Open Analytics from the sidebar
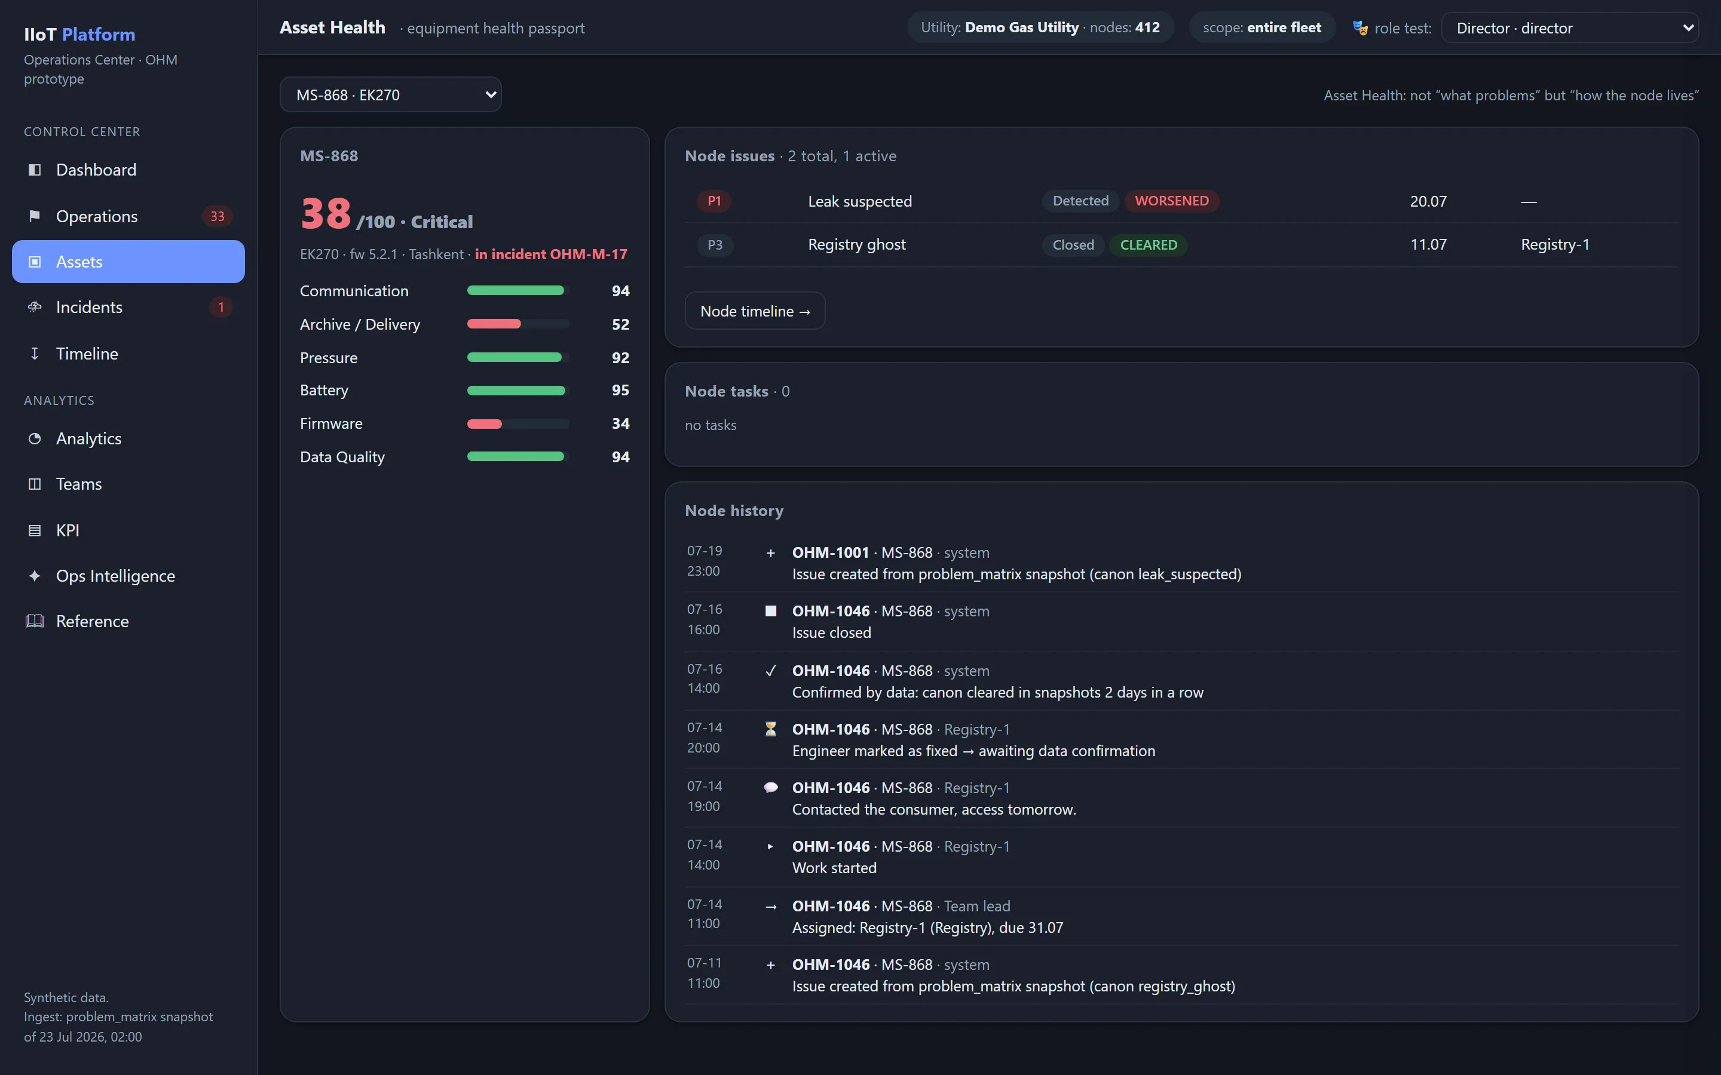This screenshot has height=1075, width=1721. [x=128, y=439]
